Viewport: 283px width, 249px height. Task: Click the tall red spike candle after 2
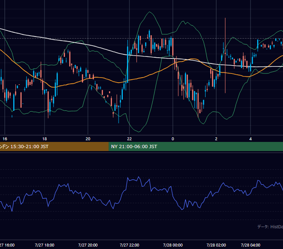click(x=225, y=56)
